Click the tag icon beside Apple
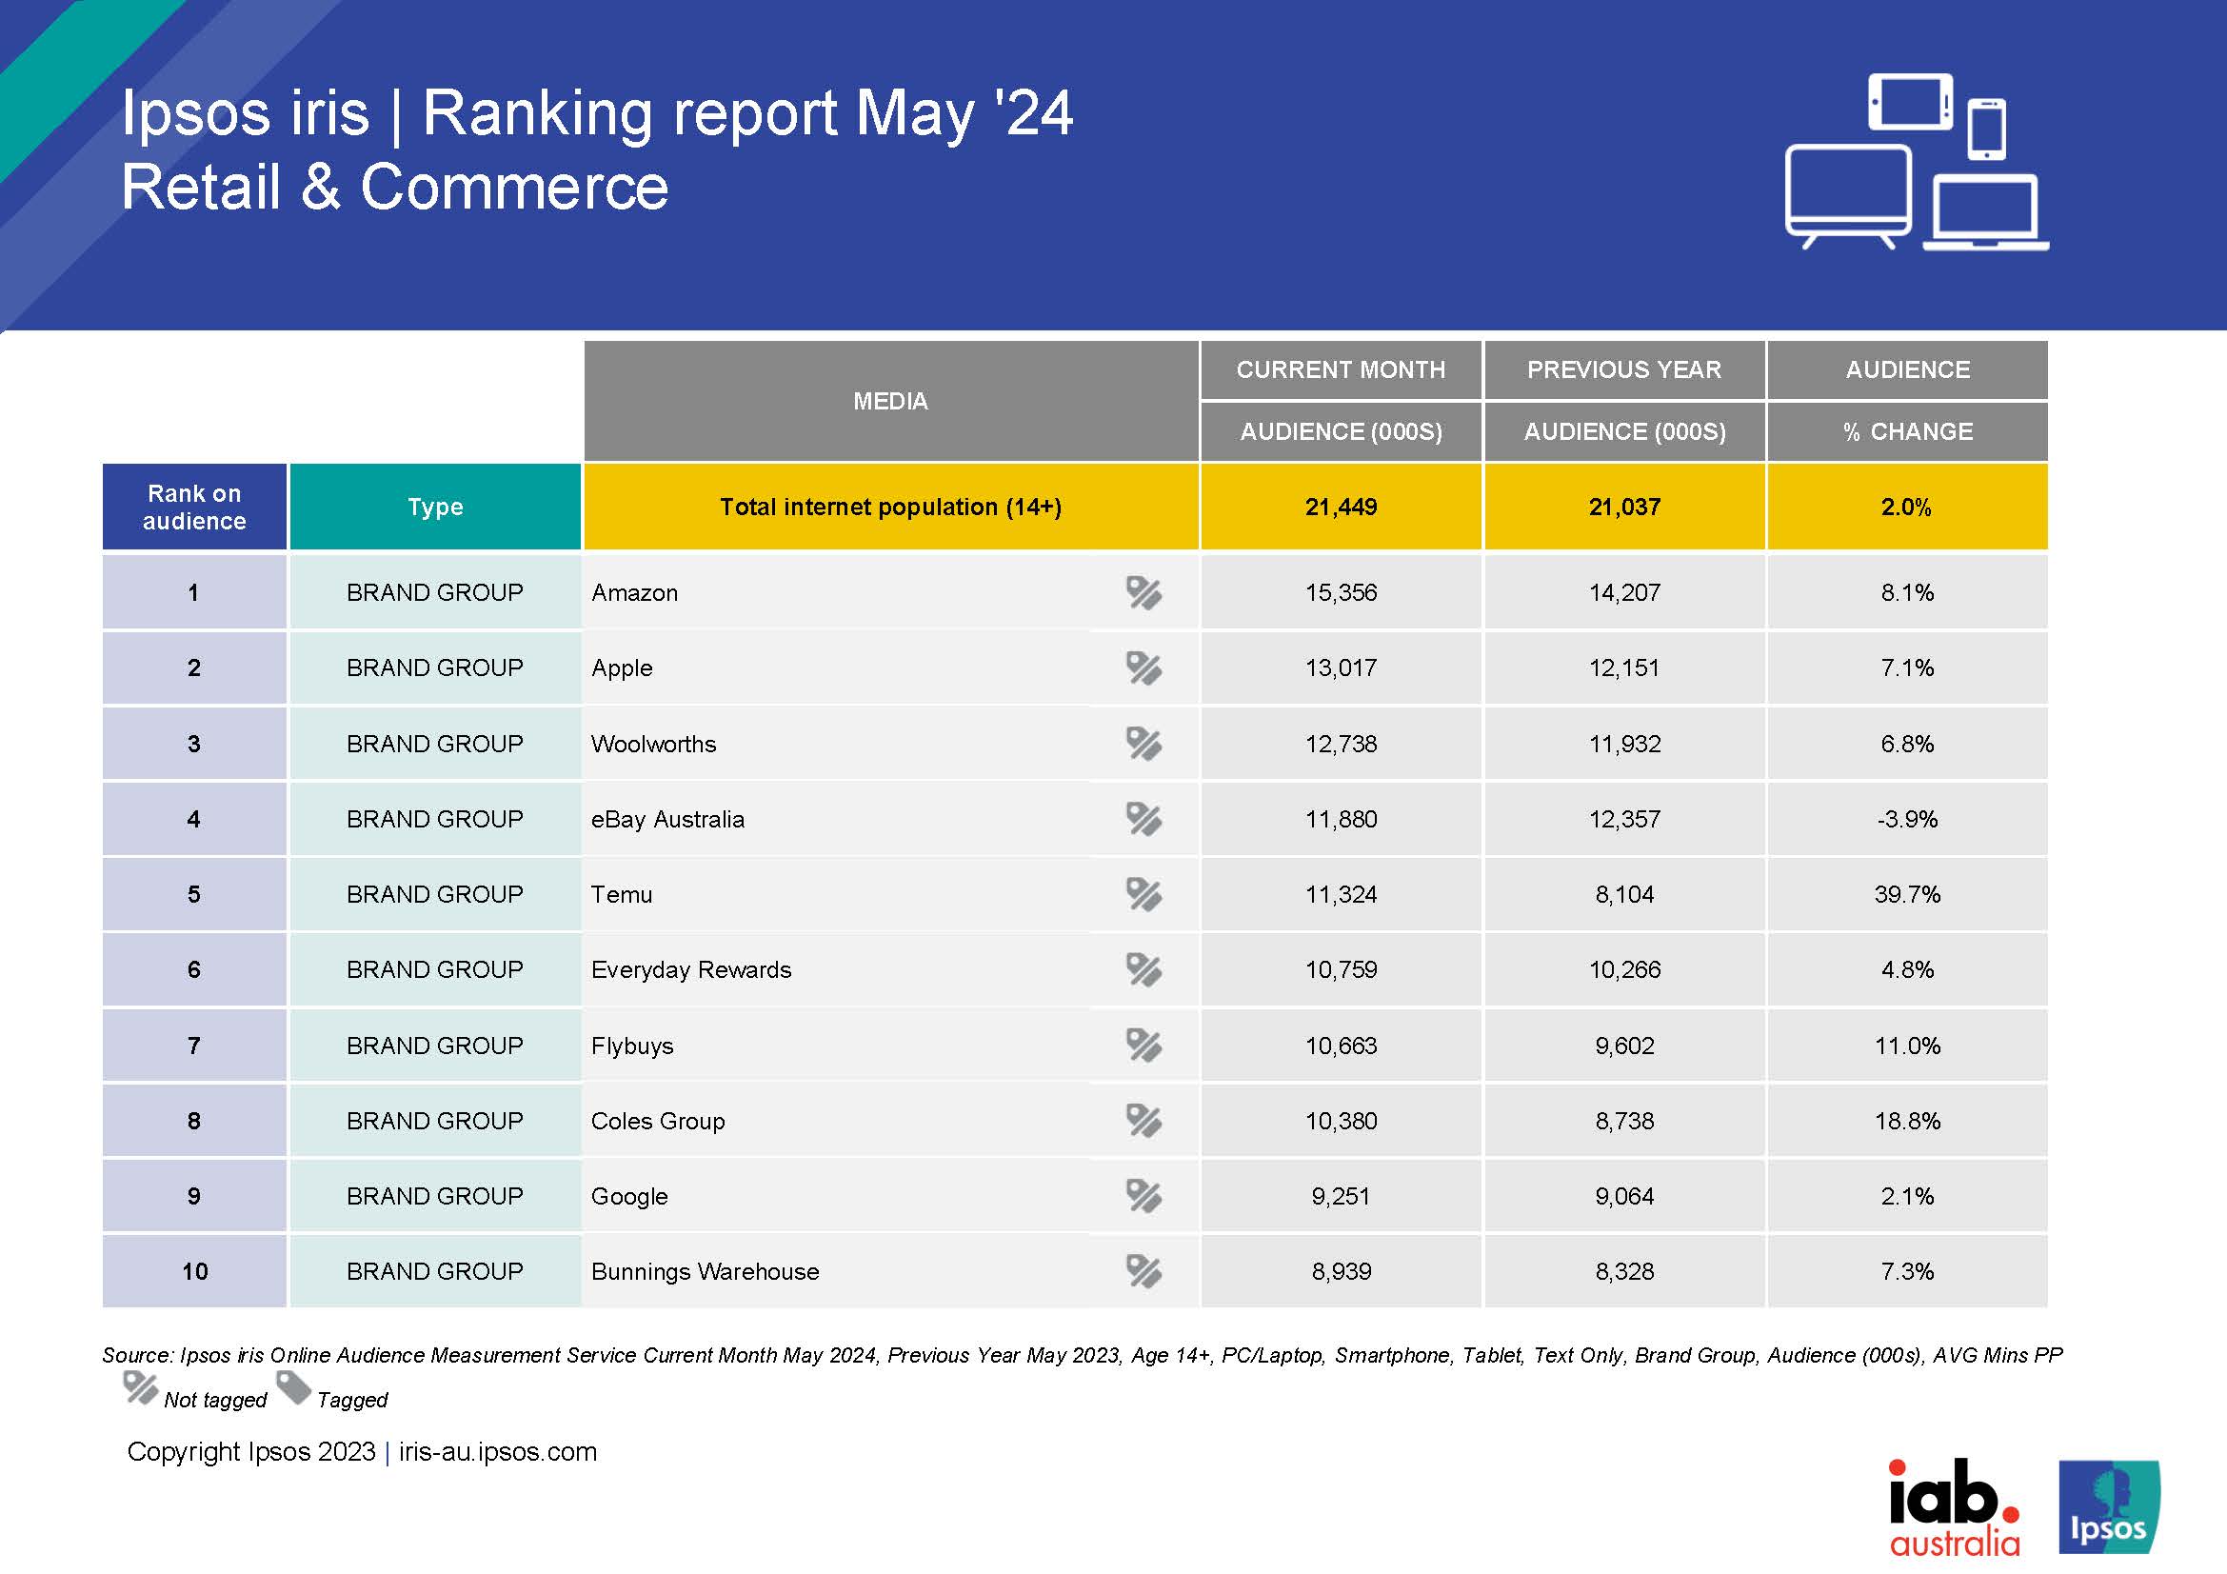This screenshot has height=1574, width=2227. coord(1143,668)
